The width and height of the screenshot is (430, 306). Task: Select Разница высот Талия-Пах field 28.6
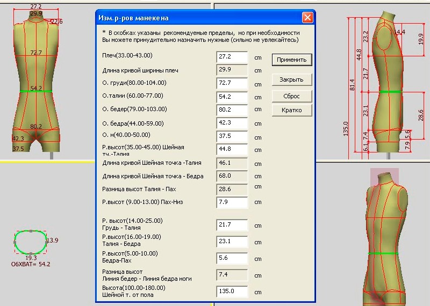232,190
